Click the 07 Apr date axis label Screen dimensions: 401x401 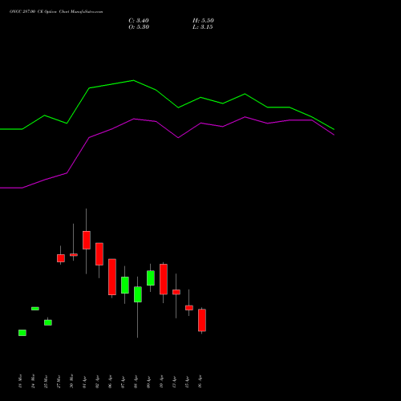coord(123,381)
